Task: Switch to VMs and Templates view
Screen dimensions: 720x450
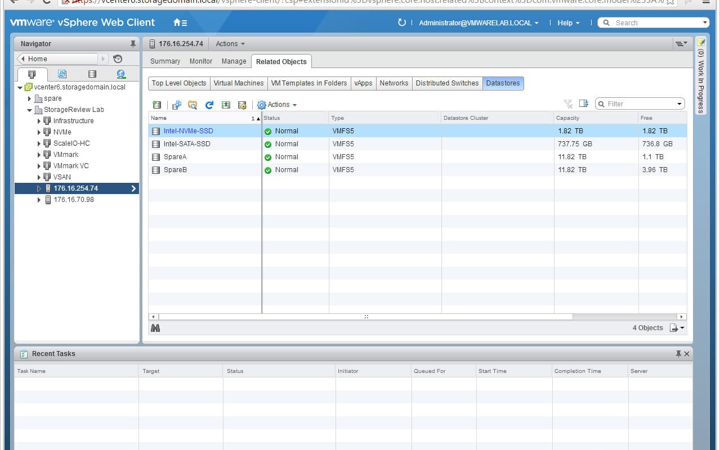Action: coord(62,74)
